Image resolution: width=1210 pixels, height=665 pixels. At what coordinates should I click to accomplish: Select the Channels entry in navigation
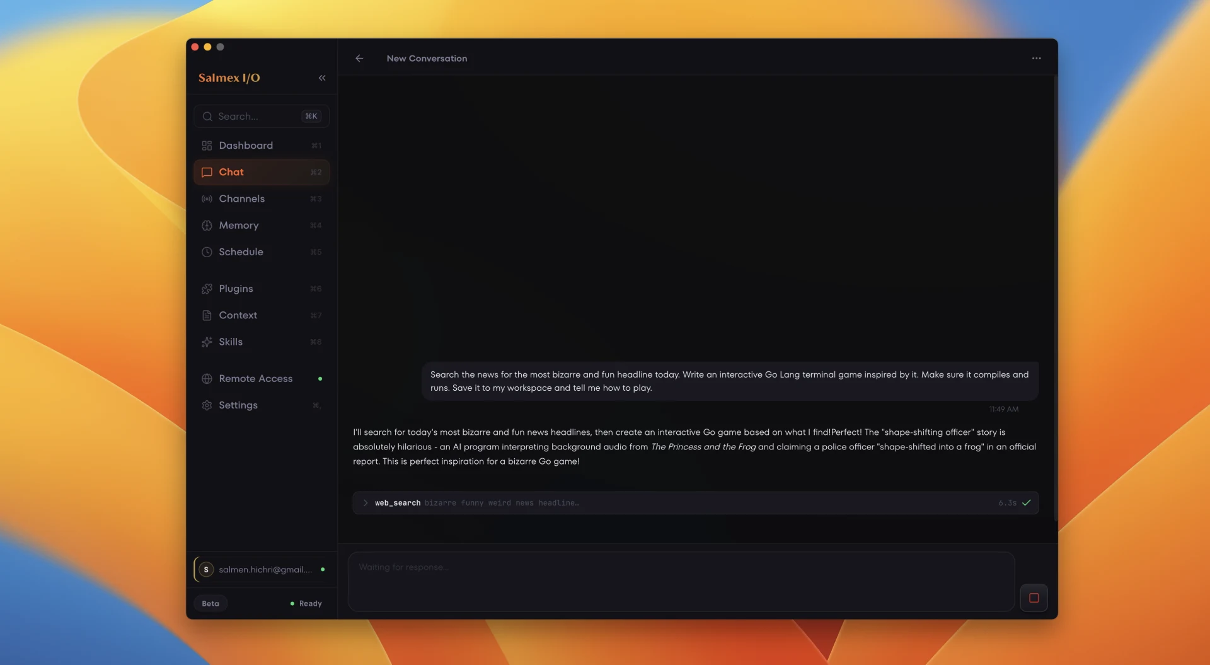241,199
